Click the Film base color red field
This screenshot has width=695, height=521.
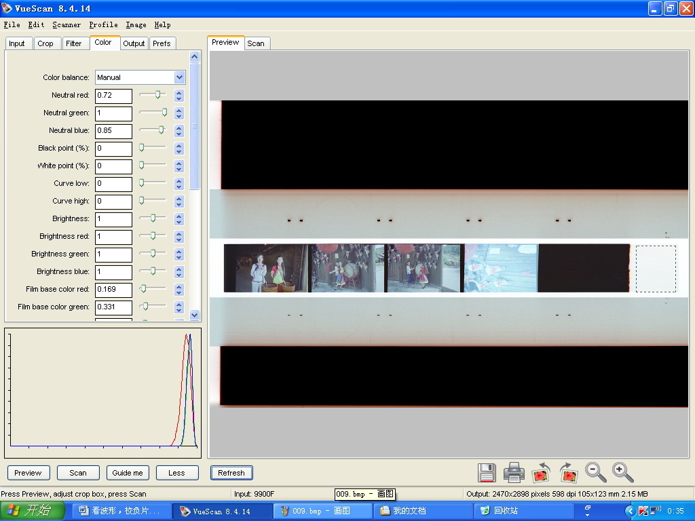113,290
